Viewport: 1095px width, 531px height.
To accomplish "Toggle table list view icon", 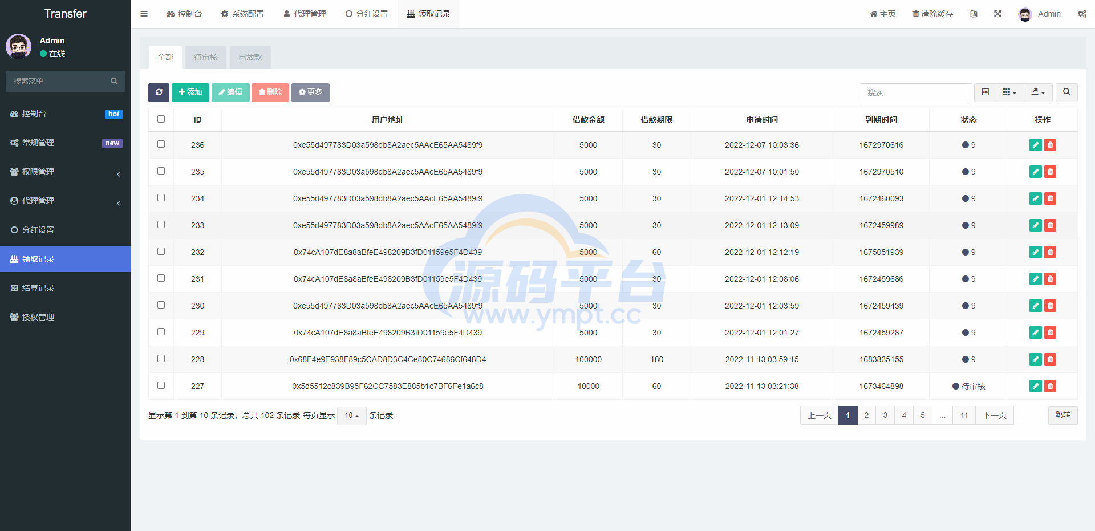I will point(985,92).
